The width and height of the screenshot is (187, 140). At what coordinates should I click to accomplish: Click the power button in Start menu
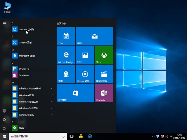[x=4, y=128]
